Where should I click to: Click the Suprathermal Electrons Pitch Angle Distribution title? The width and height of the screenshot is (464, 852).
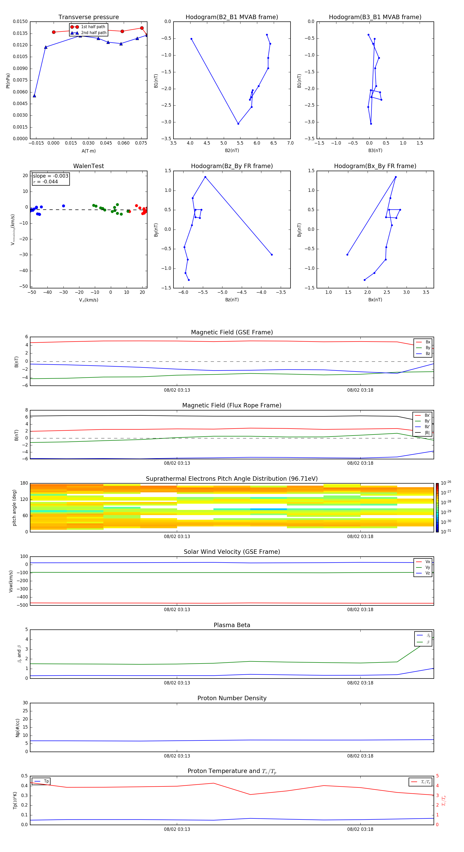232,479
